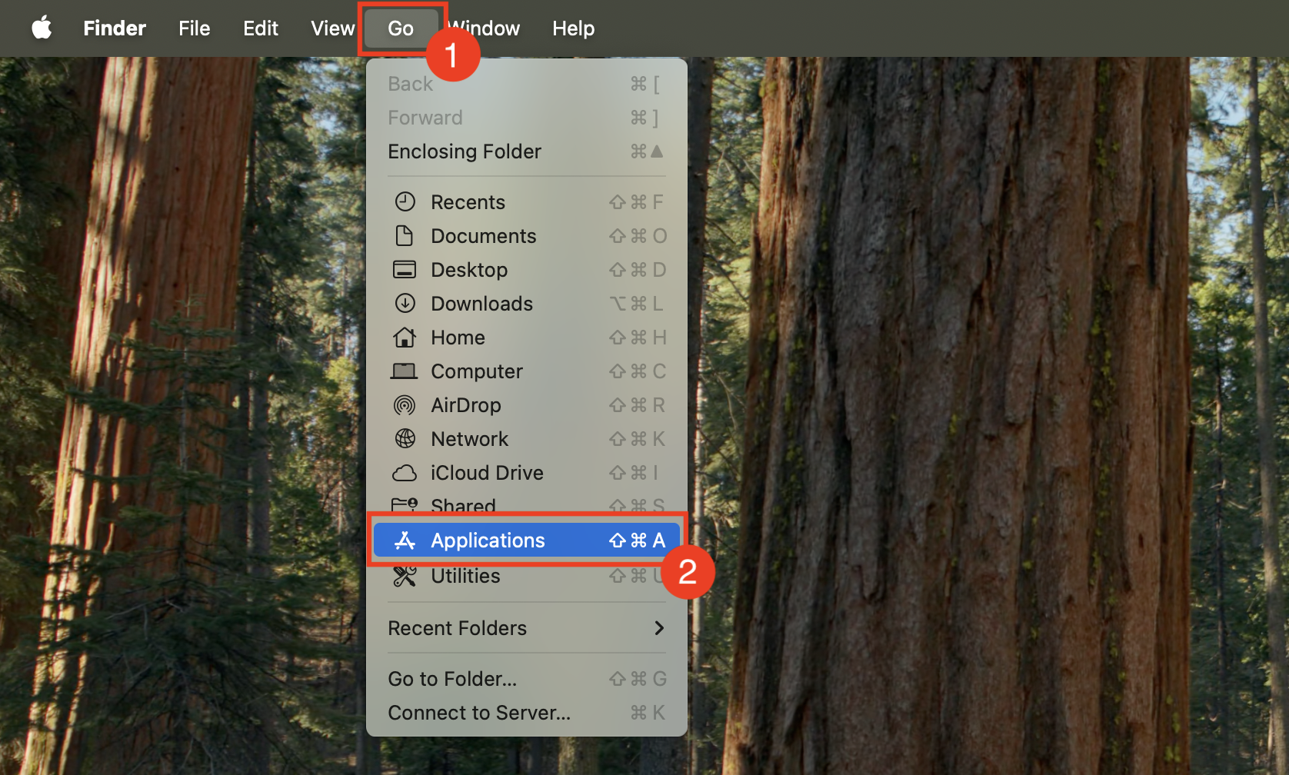Viewport: 1289px width, 775px height.
Task: Click the Home house icon
Action: pos(405,337)
